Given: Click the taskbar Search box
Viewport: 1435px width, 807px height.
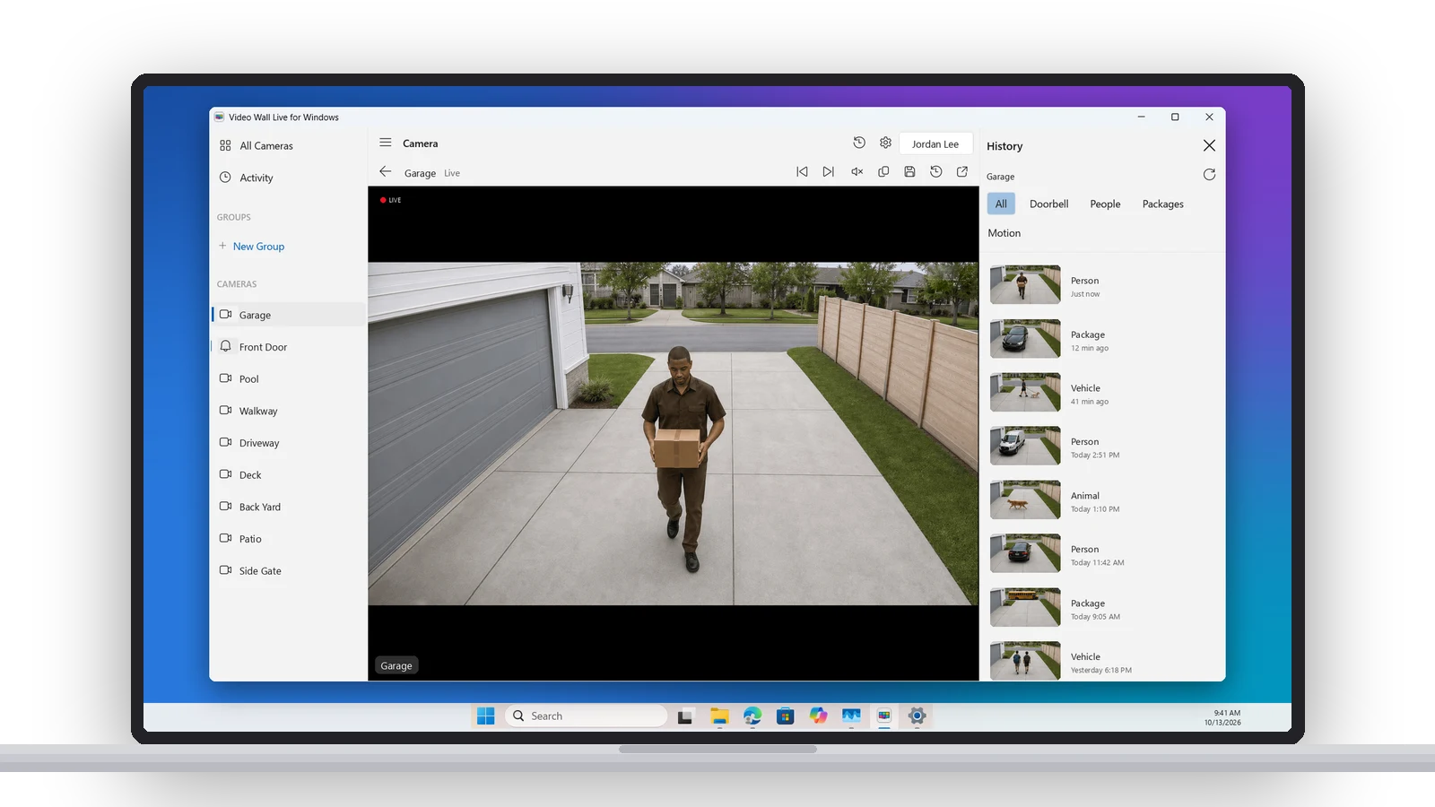Looking at the screenshot, I should 587,716.
